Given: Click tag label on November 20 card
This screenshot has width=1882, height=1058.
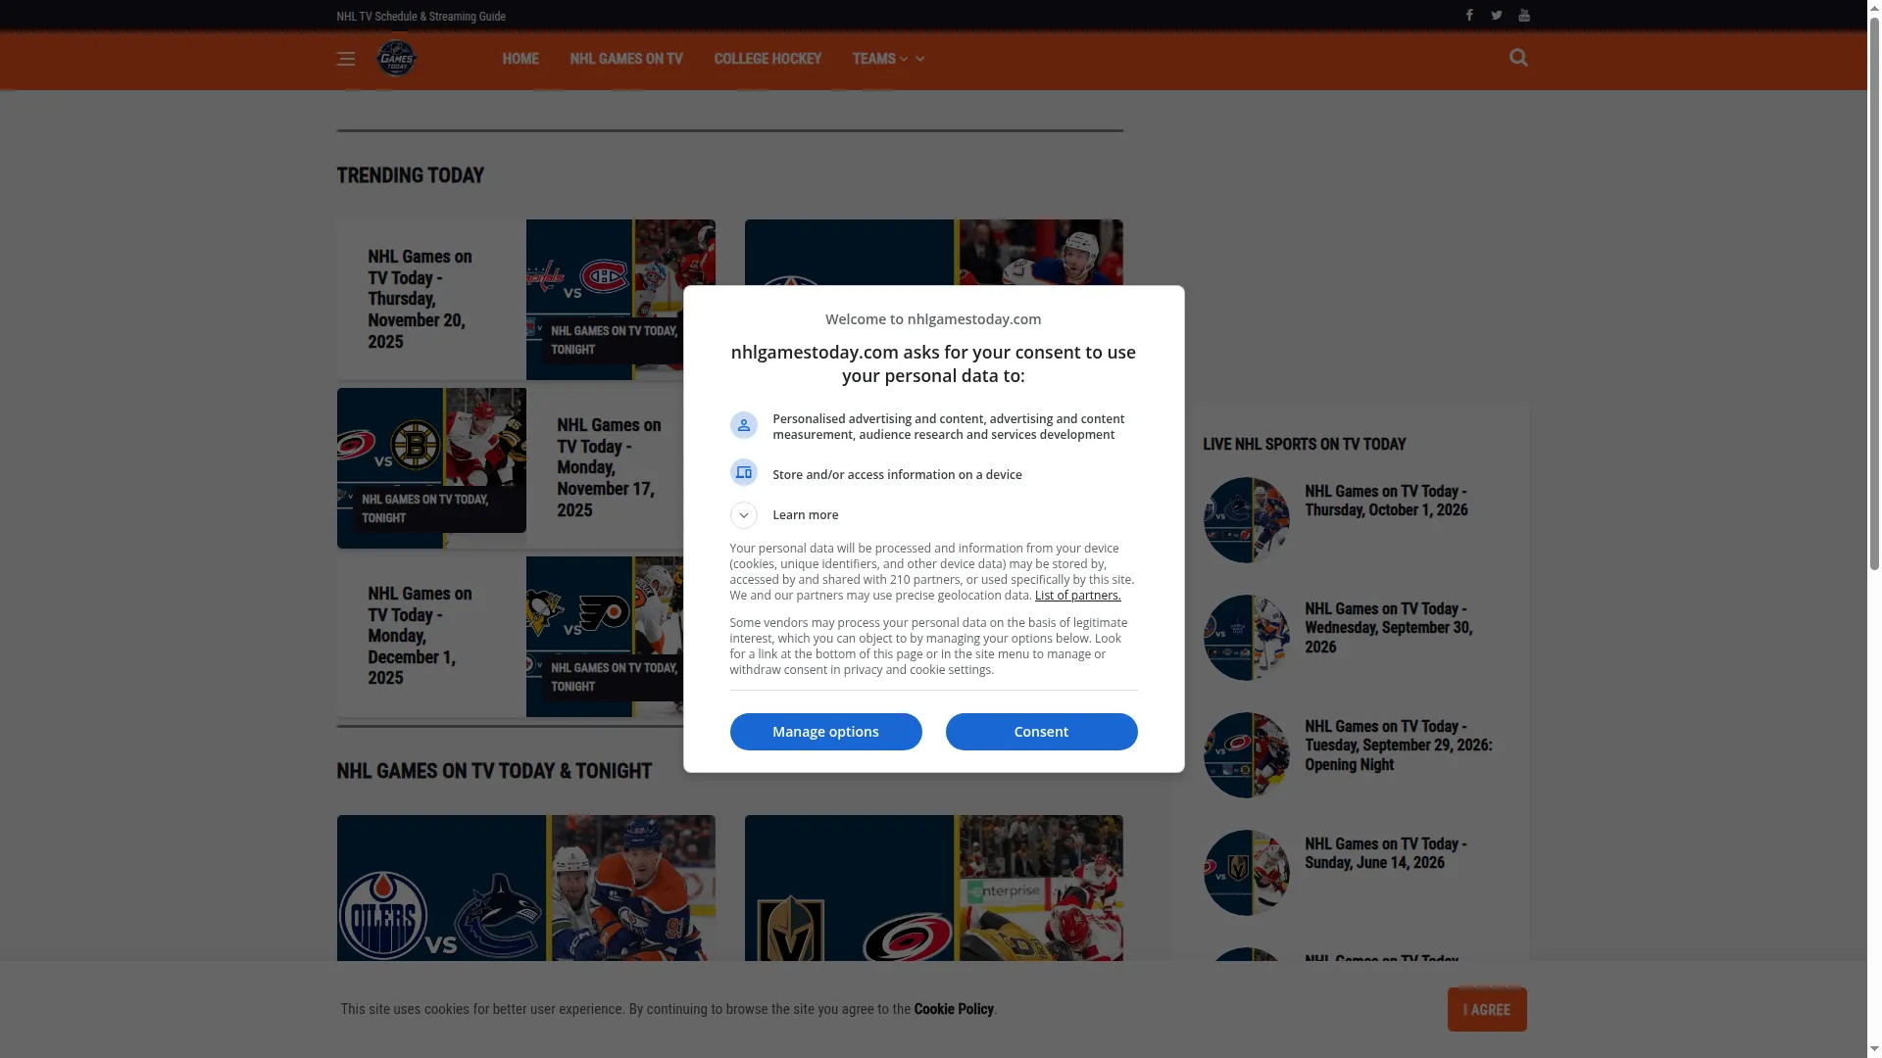Looking at the screenshot, I should pos(614,340).
